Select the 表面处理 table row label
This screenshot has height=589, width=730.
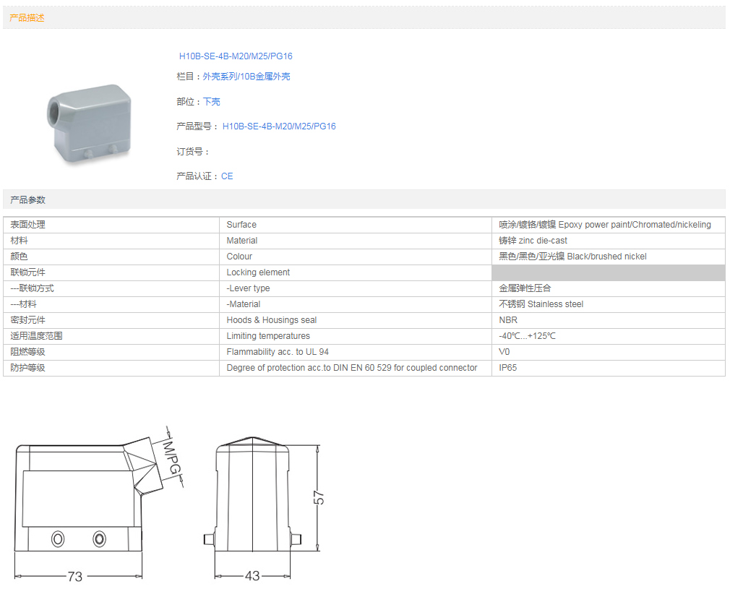tap(27, 225)
